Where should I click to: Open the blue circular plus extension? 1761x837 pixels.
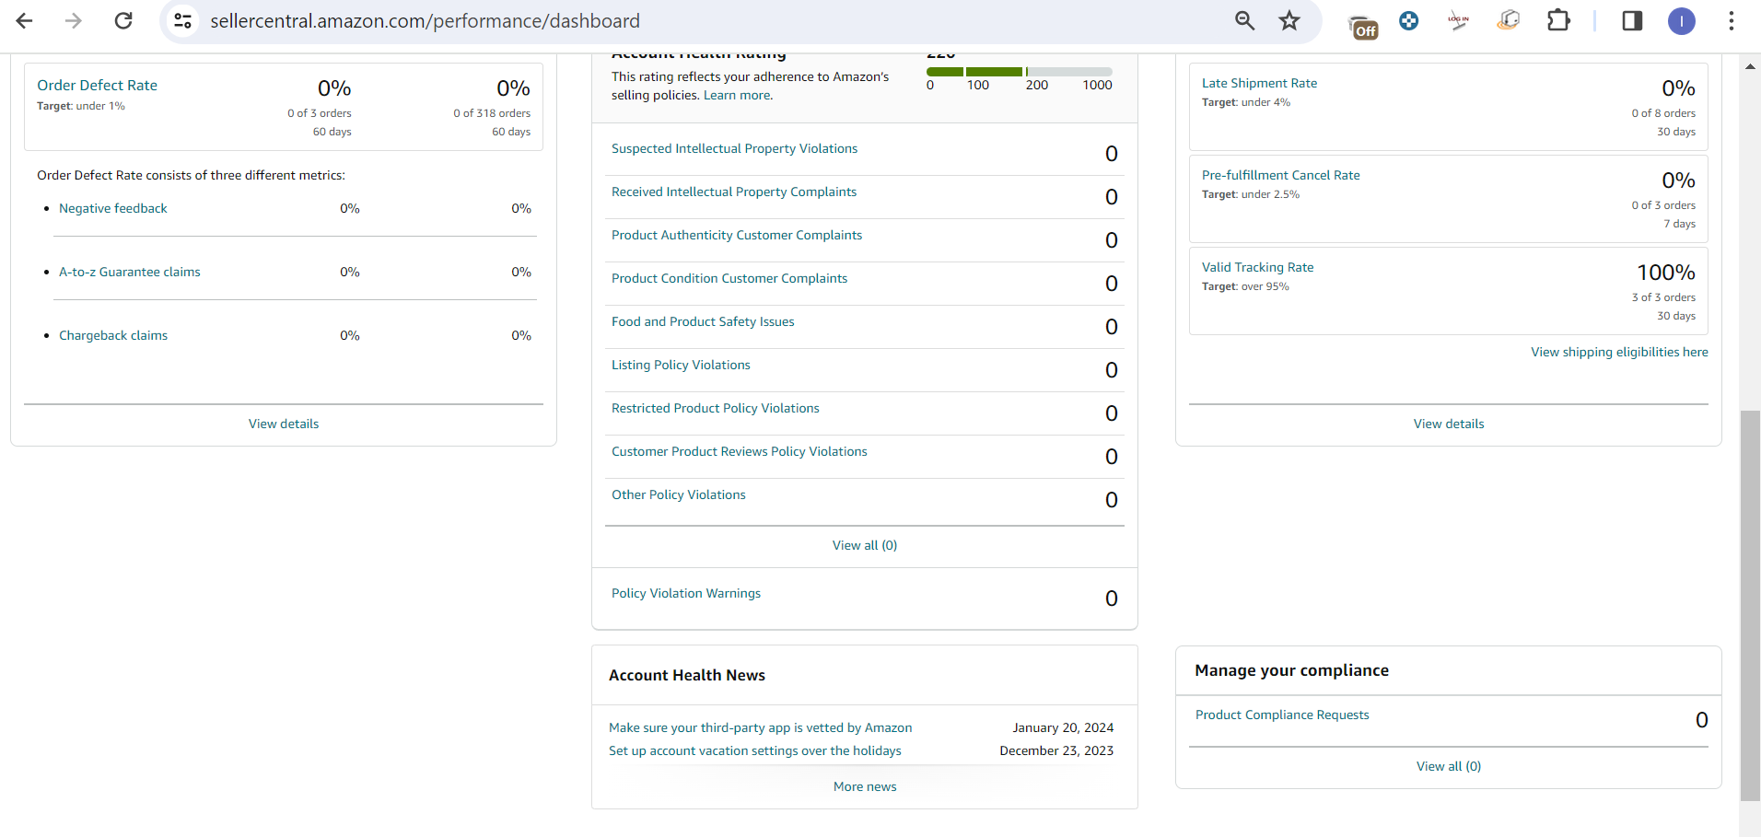pos(1408,20)
